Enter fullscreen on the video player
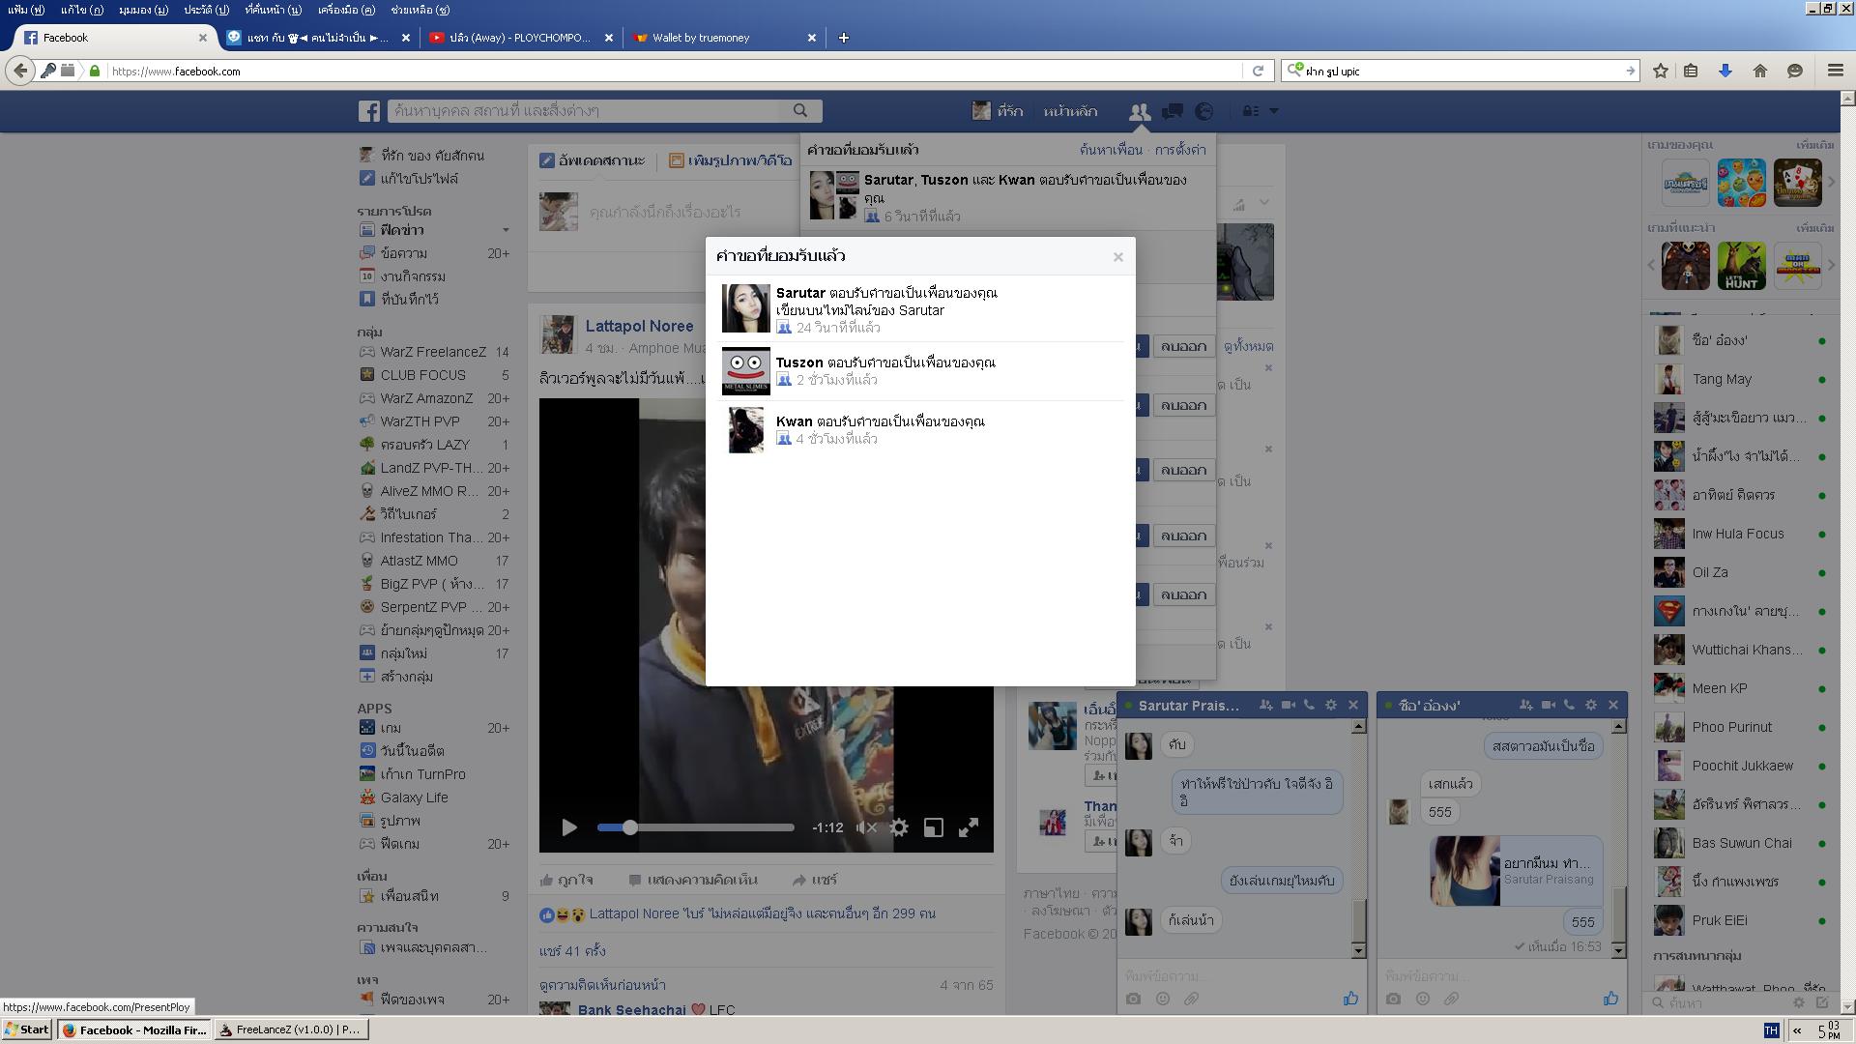The width and height of the screenshot is (1856, 1044). [968, 827]
